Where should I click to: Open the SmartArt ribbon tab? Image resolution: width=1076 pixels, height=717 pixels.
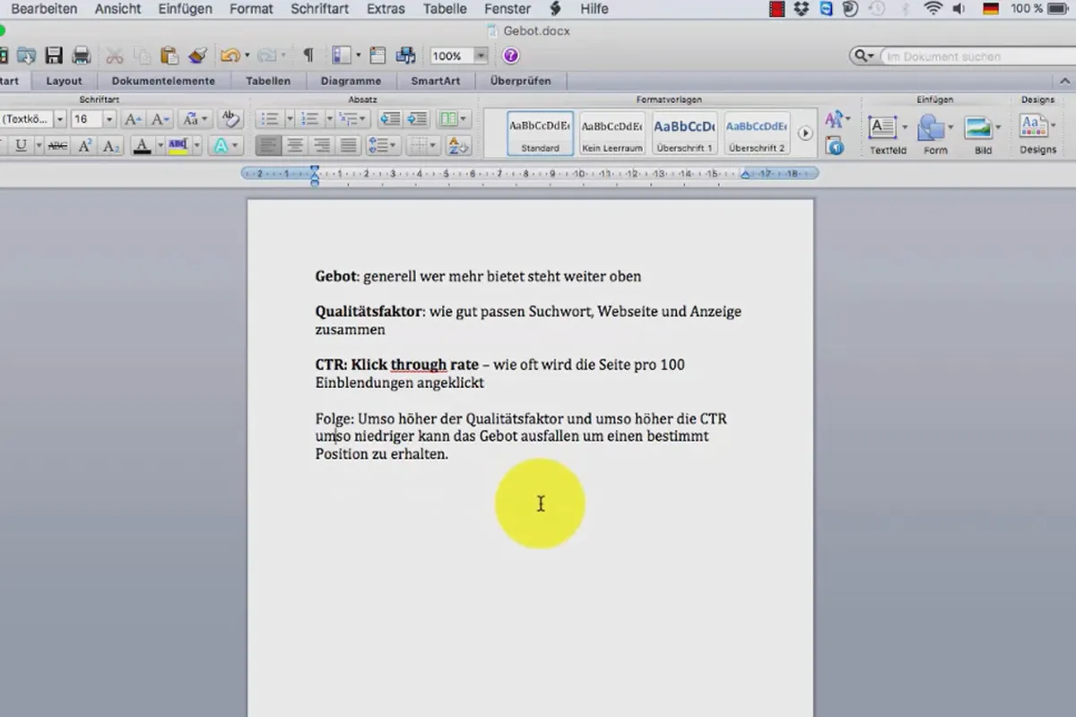click(x=436, y=81)
